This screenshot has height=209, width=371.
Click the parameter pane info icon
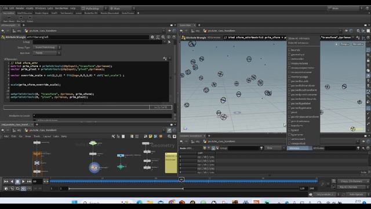(x=169, y=37)
